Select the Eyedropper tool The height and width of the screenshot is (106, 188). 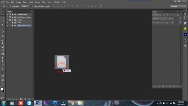pos(3,32)
